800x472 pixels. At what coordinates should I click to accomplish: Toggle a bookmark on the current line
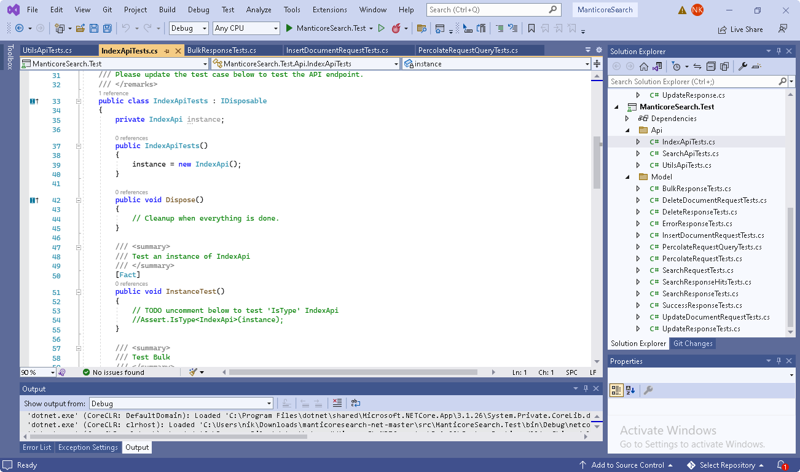(531, 28)
